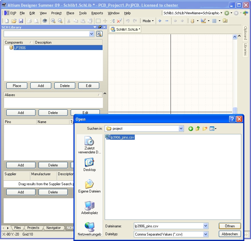Expand the Suchen in folder dropdown
This screenshot has width=251, height=241.
tap(181, 129)
